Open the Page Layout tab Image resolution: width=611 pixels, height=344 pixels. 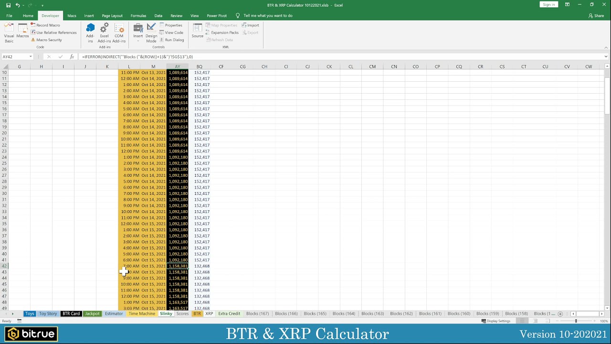pyautogui.click(x=112, y=16)
